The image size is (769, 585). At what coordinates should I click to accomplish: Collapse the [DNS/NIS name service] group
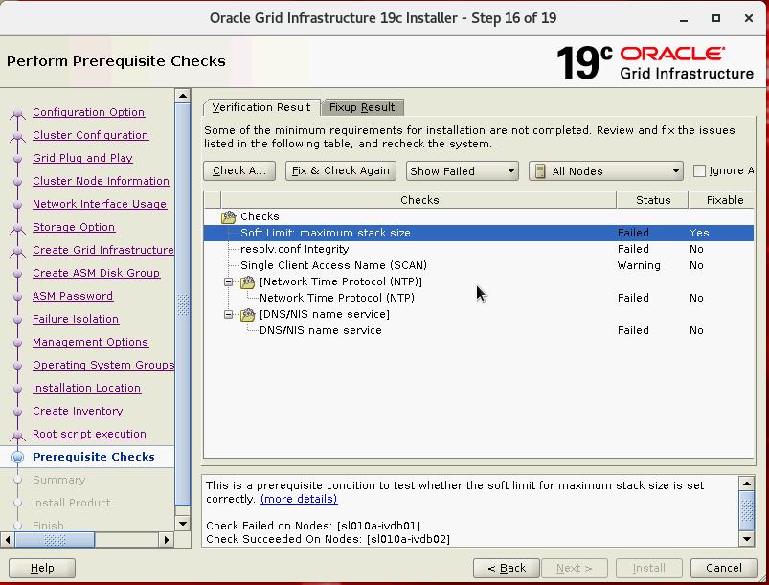coord(230,315)
